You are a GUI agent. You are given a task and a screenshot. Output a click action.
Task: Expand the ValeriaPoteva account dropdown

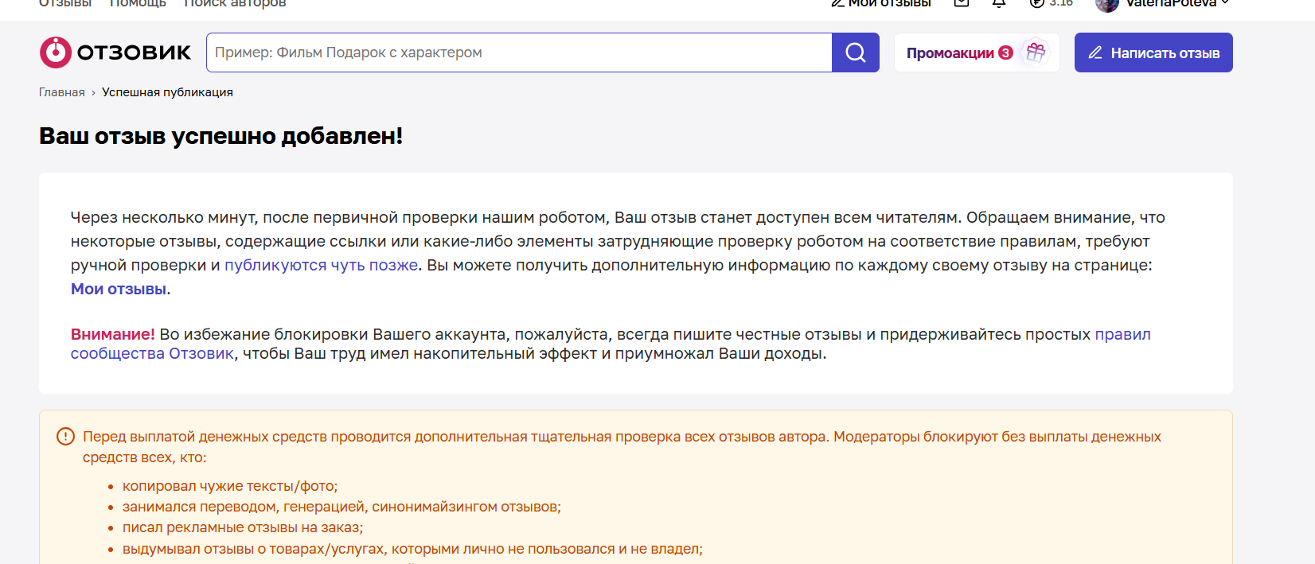point(1163,3)
